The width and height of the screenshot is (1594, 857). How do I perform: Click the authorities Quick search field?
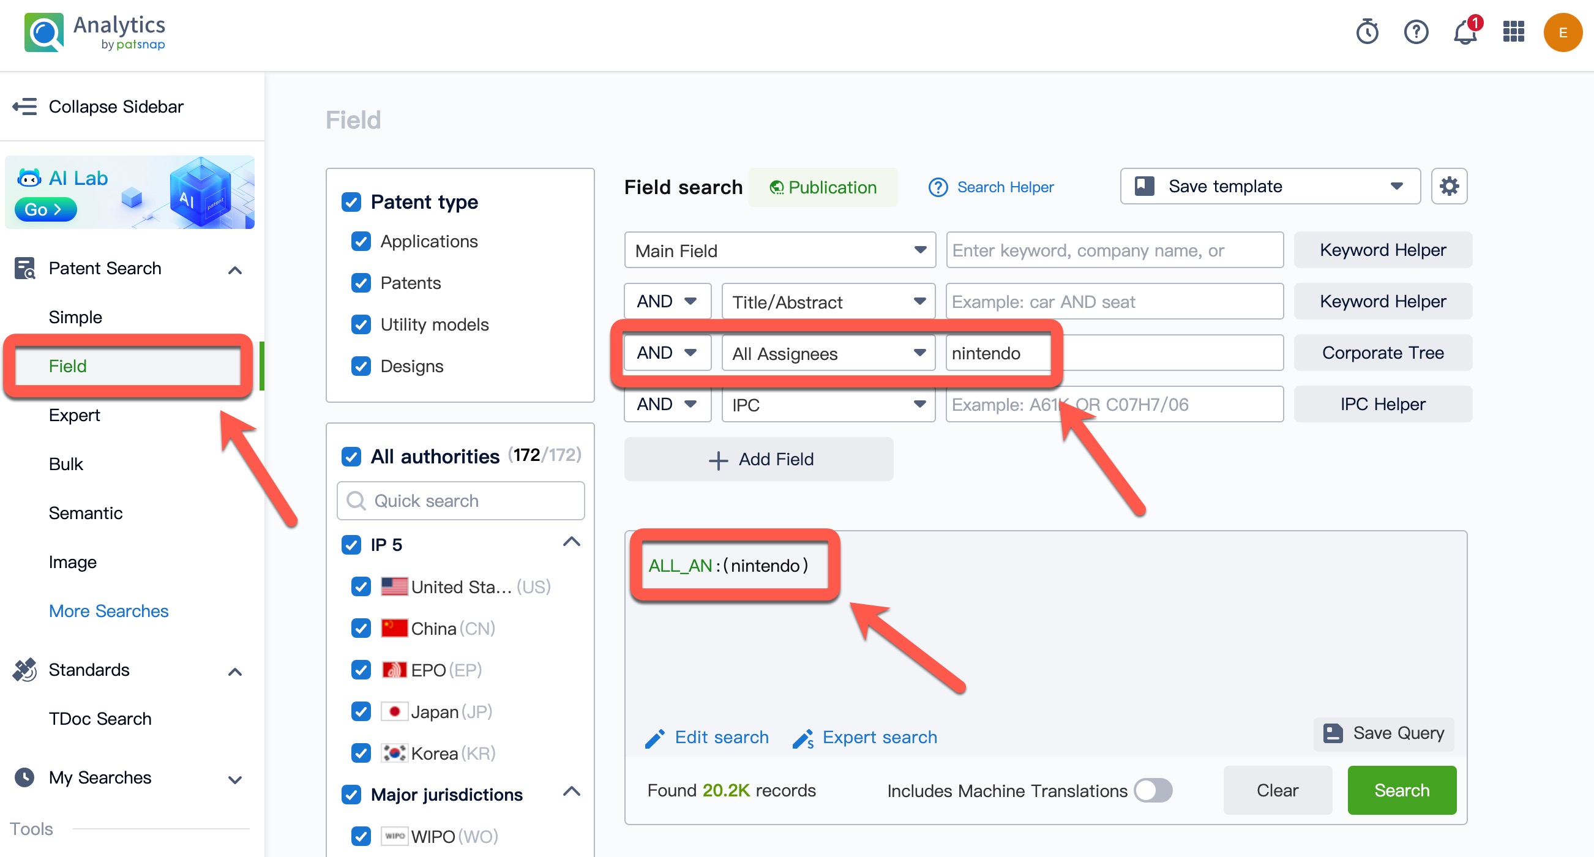pos(461,501)
